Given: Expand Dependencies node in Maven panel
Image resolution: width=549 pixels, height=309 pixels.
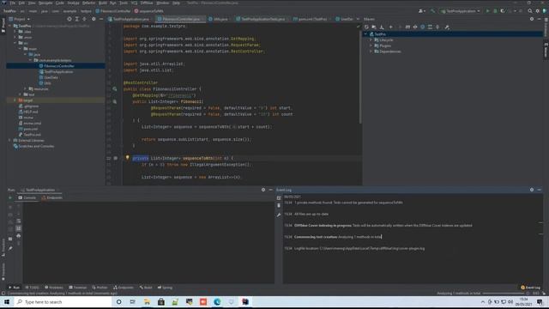Looking at the screenshot, I should point(371,51).
